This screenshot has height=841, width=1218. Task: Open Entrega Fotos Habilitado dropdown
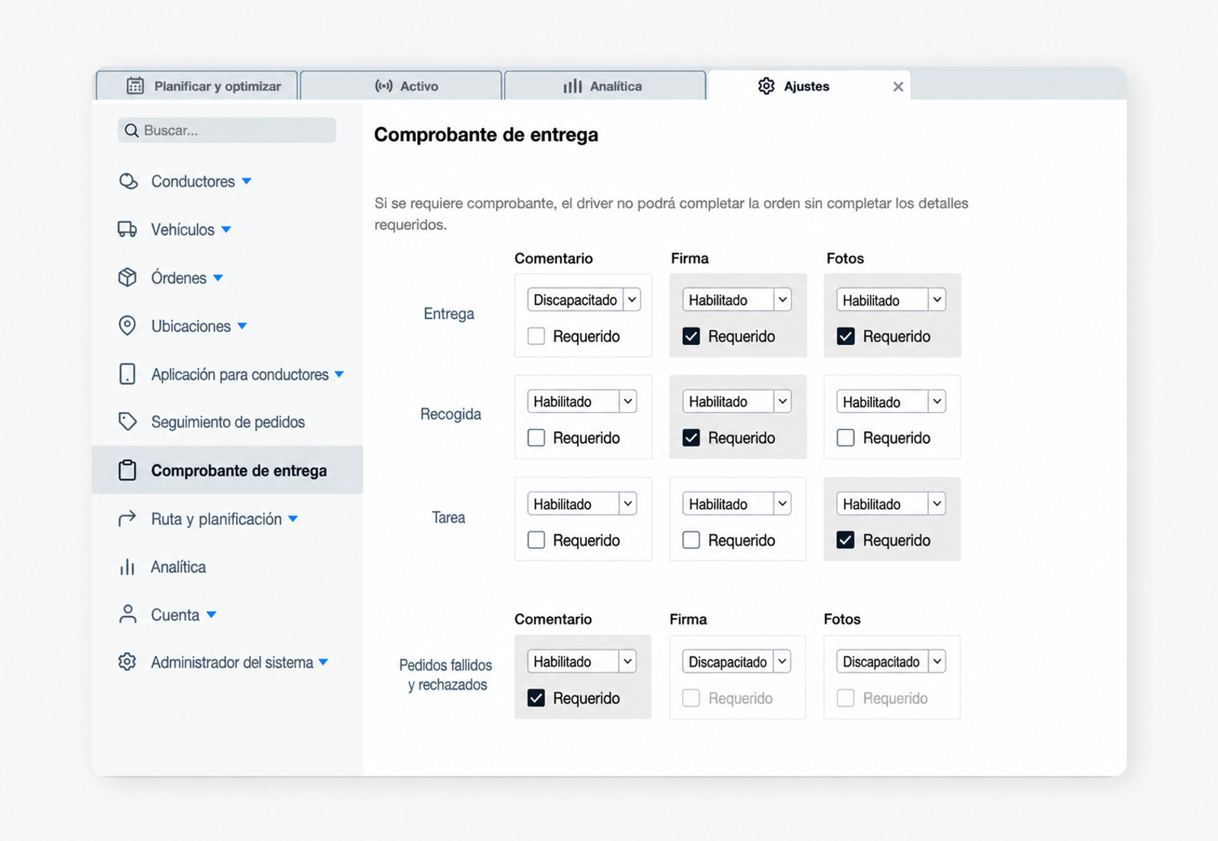(x=891, y=299)
